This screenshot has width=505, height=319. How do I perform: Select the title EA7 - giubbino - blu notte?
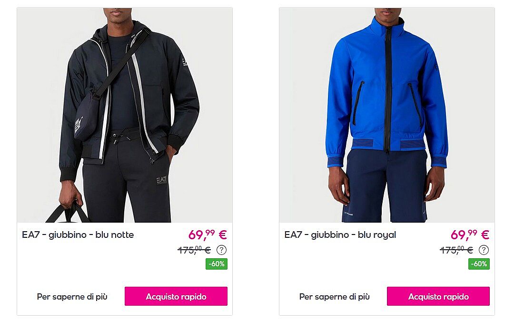tap(78, 235)
